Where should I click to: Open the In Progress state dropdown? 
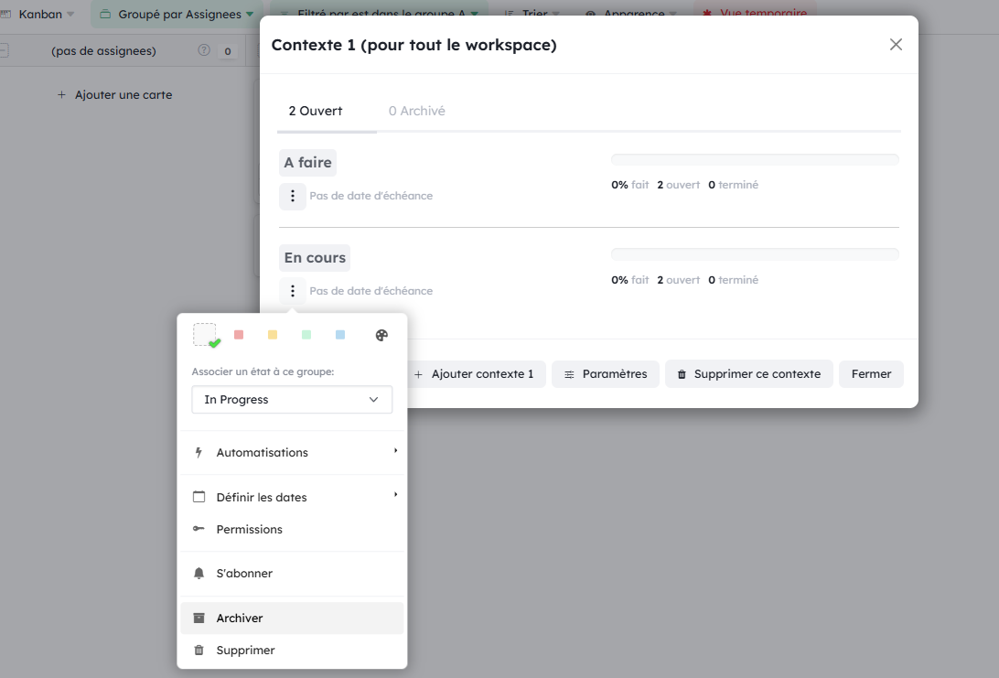292,400
